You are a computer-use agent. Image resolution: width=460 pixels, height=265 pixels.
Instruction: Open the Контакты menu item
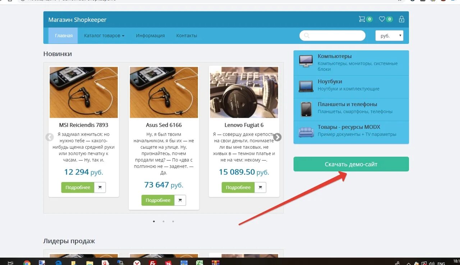[187, 36]
